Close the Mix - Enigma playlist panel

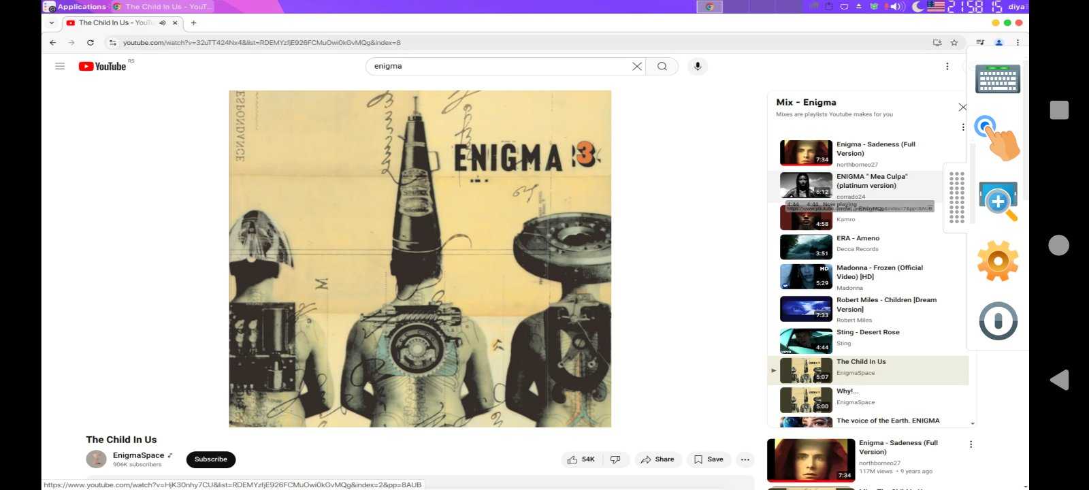[962, 107]
